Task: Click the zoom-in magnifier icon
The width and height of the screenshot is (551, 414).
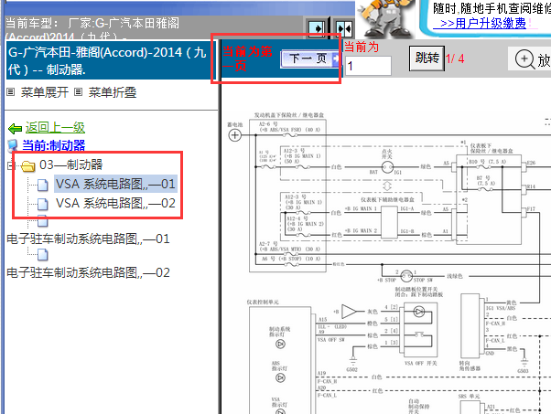Action: (x=524, y=58)
